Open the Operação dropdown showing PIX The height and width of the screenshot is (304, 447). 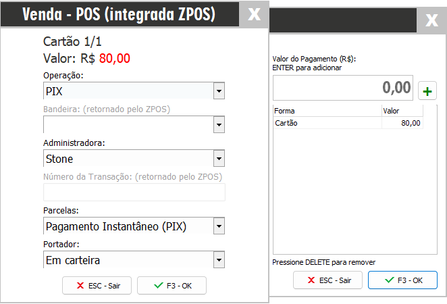tap(218, 91)
